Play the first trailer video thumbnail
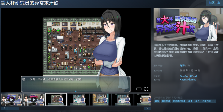 tap(11, 100)
